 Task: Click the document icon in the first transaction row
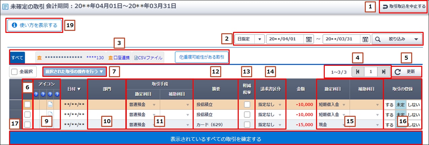point(50,105)
